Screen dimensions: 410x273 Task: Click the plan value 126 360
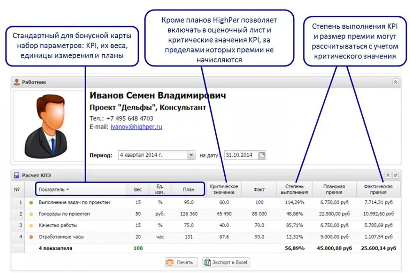pos(189,214)
